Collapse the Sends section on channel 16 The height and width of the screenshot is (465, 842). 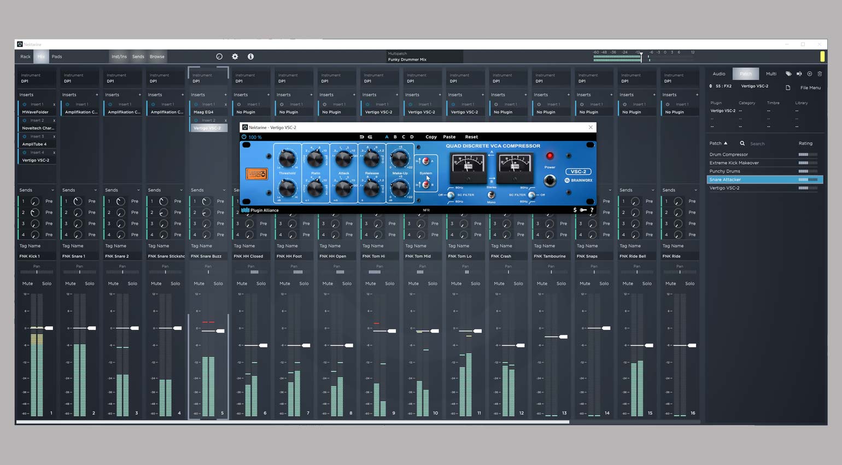click(695, 190)
